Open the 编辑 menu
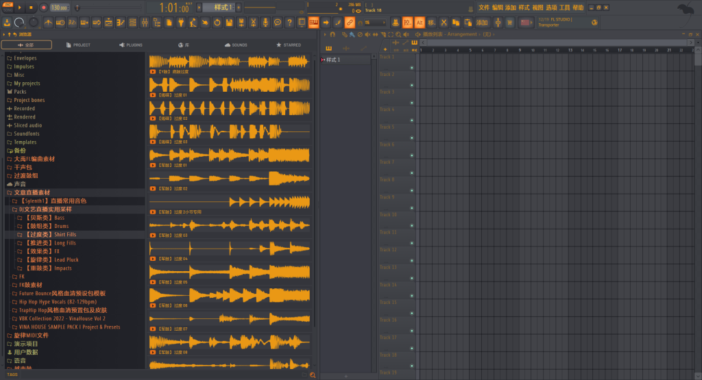This screenshot has height=380, width=702. coord(498,8)
